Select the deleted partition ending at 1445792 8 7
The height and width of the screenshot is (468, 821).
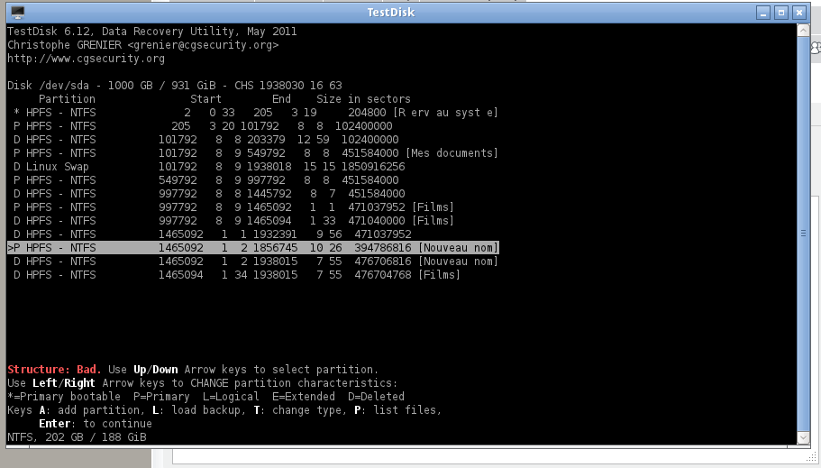pos(206,194)
